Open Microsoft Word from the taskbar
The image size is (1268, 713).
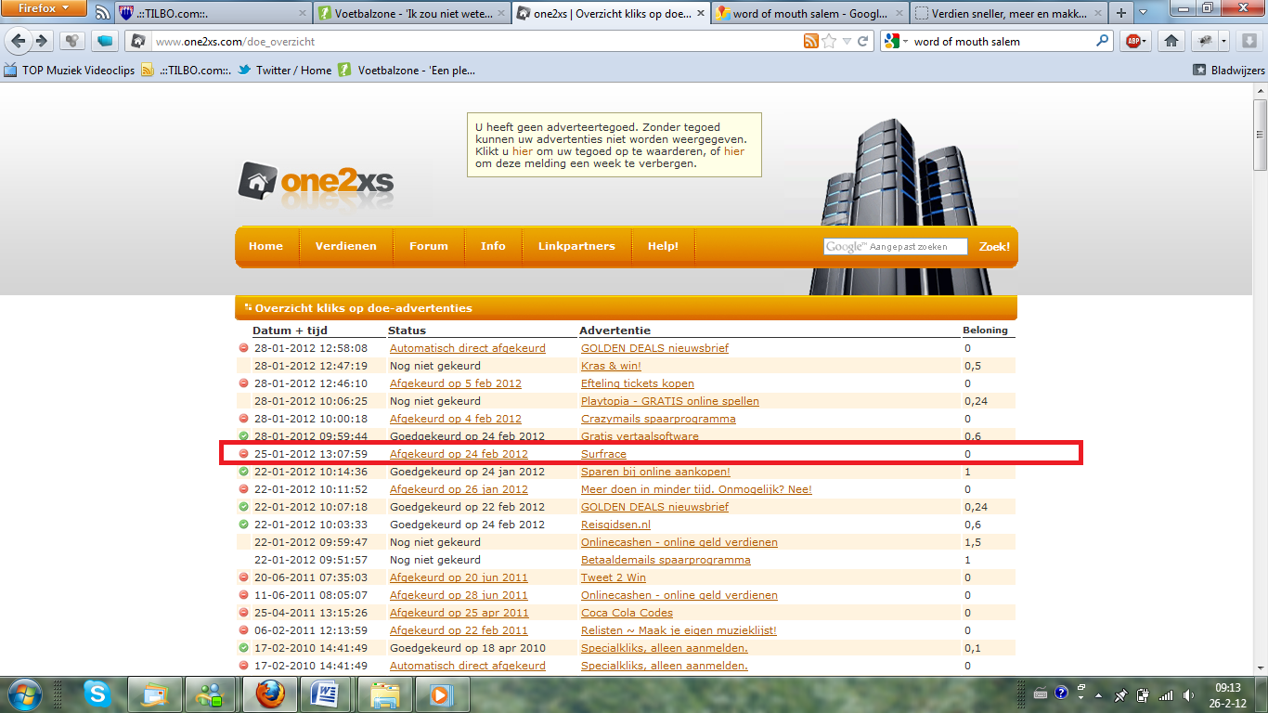pyautogui.click(x=326, y=694)
